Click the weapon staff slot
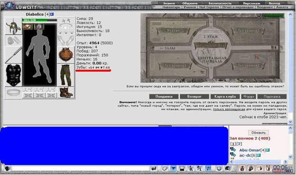Screen dimensions: 296x175 click(13, 55)
